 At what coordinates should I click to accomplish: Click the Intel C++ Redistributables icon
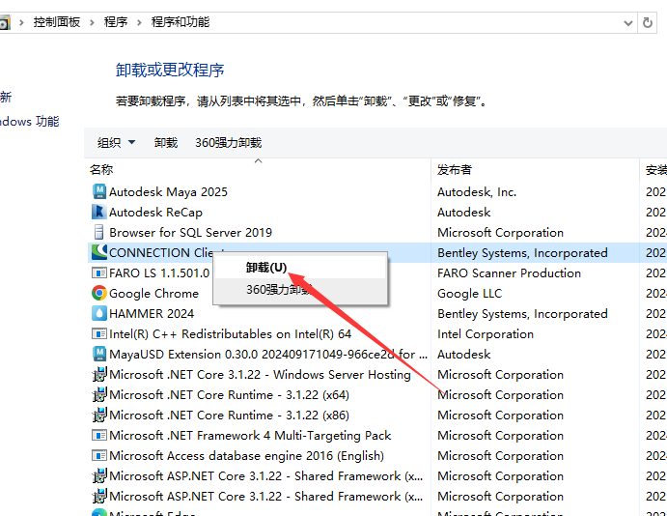pos(99,333)
